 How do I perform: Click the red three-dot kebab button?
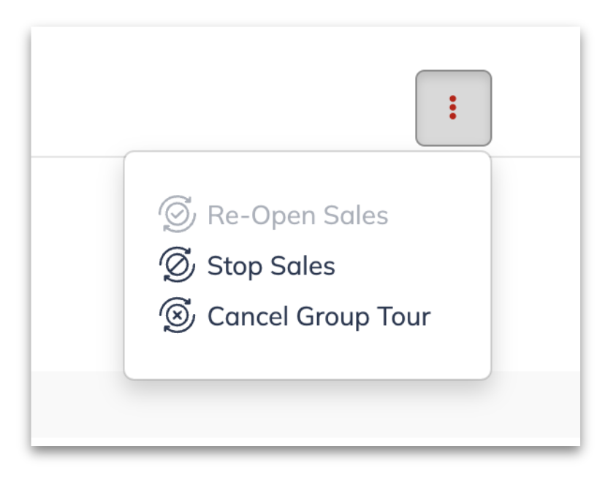(453, 108)
